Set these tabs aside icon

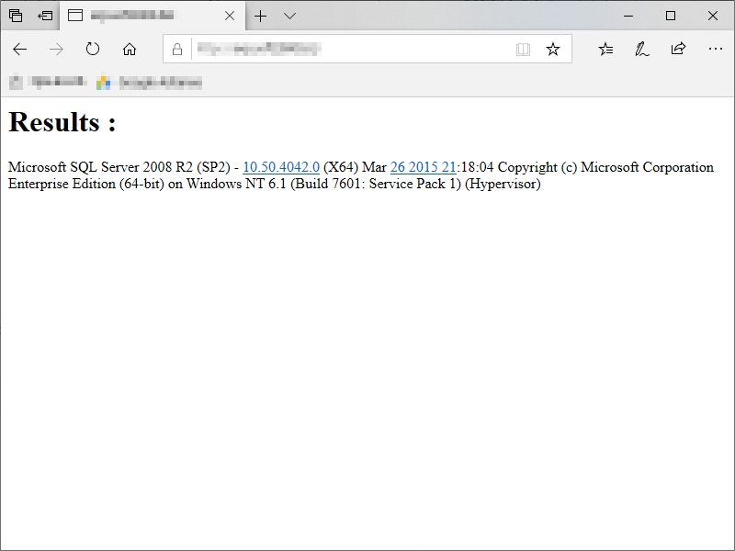[x=45, y=16]
